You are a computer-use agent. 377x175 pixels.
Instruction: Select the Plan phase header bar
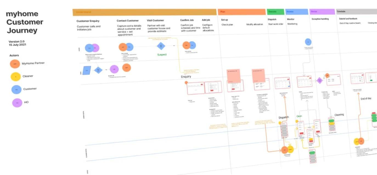pos(241,12)
